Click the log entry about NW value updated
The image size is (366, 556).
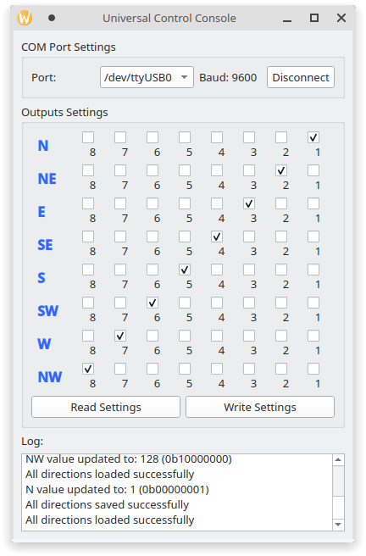[x=129, y=459]
